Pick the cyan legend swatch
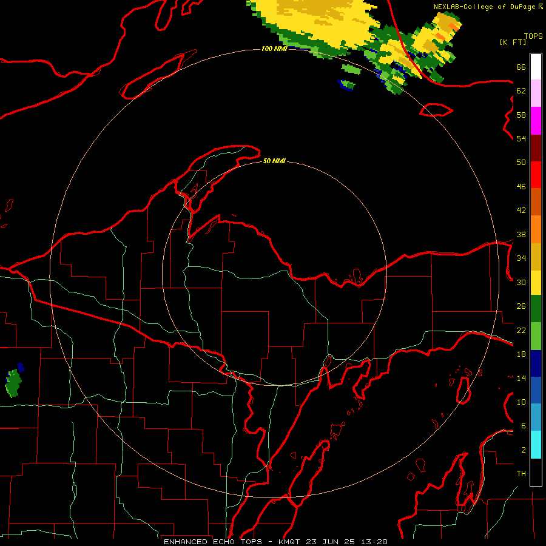 pyautogui.click(x=536, y=445)
